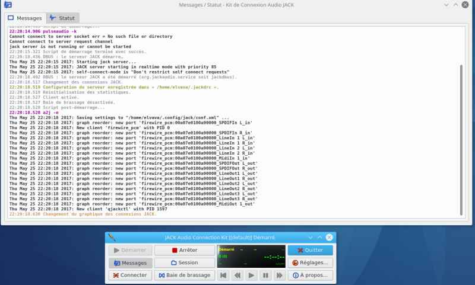This screenshot has width=475, height=285.
Task: Click the 'pulseaudio -k' log line
Action: tap(43, 31)
